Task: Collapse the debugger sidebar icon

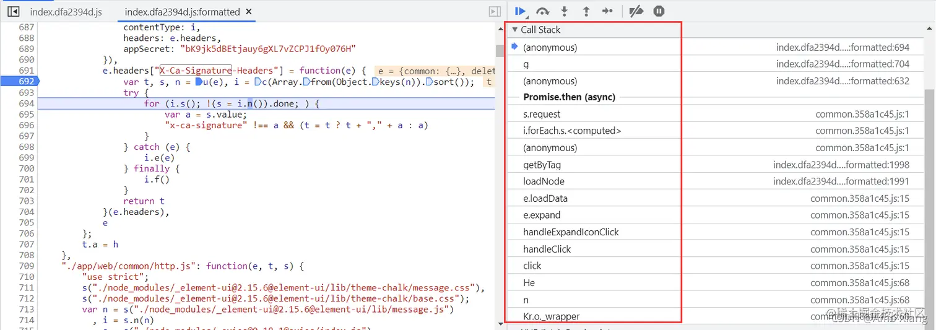Action: tap(494, 12)
